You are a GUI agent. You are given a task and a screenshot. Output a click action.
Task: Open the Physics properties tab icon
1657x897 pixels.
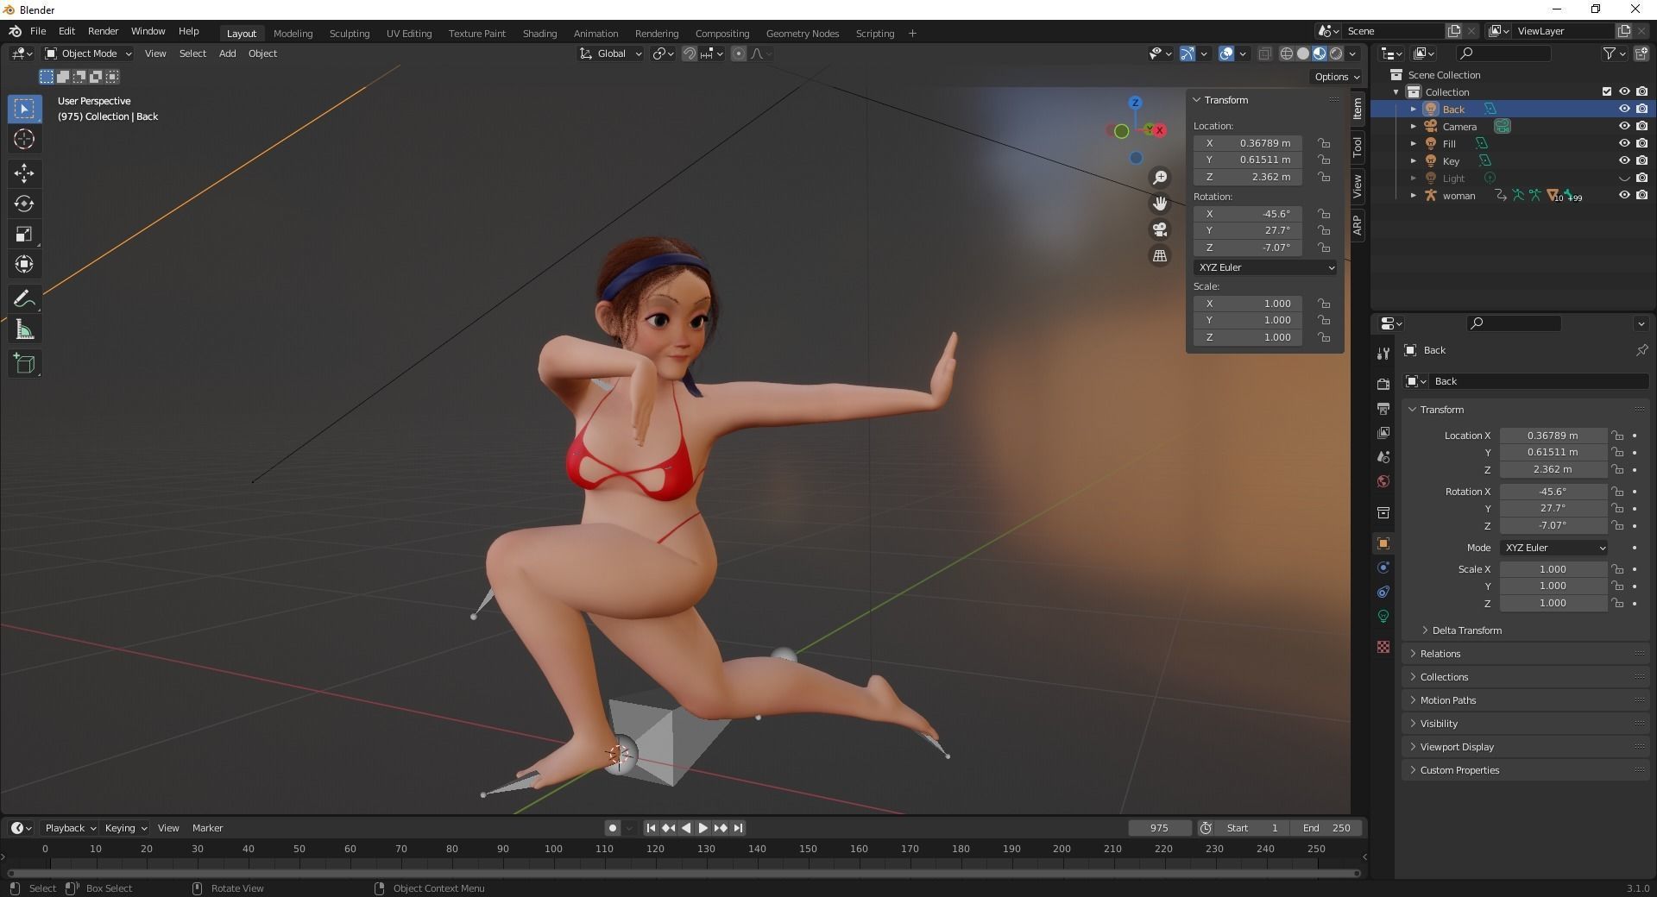pyautogui.click(x=1383, y=568)
